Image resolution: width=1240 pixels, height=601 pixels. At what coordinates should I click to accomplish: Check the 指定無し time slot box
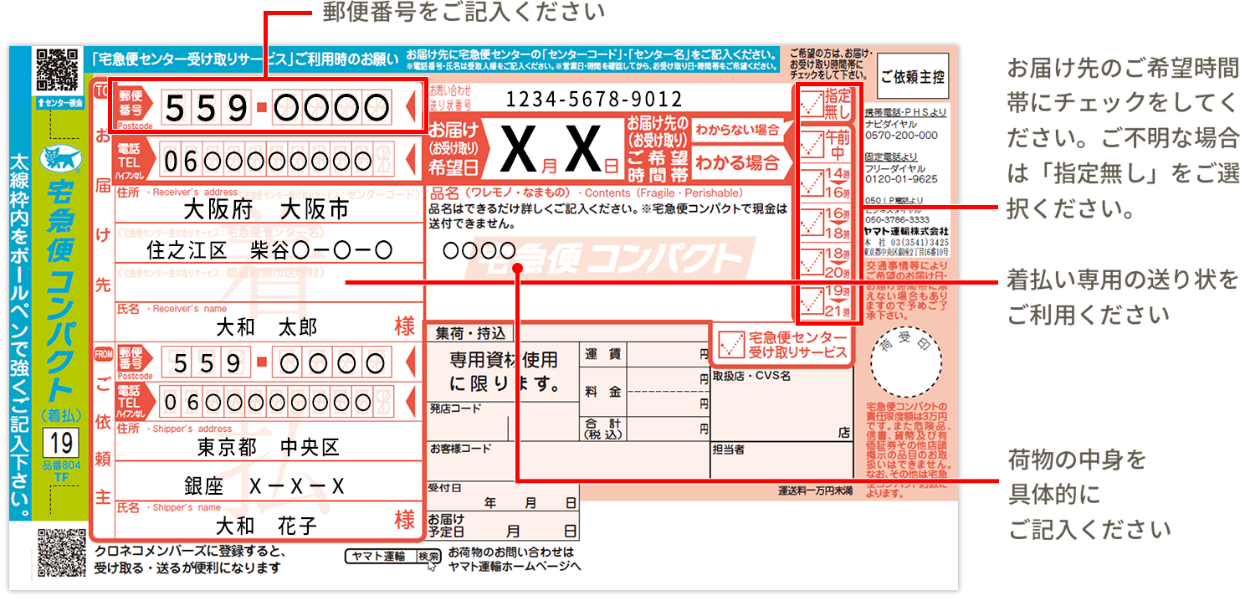pos(812,105)
